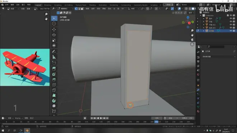This screenshot has width=237, height=133.
Task: Open the Tool properties tab
Action: coord(198,52)
